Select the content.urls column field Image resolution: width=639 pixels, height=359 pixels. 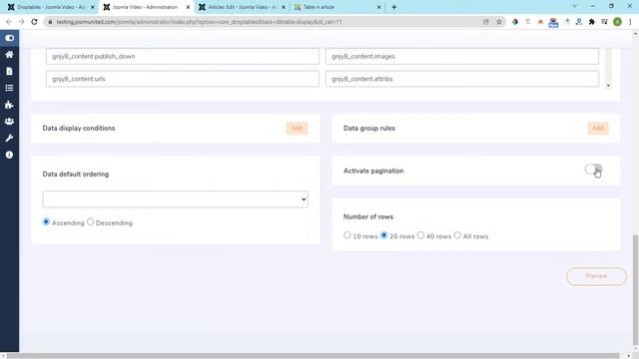point(183,79)
